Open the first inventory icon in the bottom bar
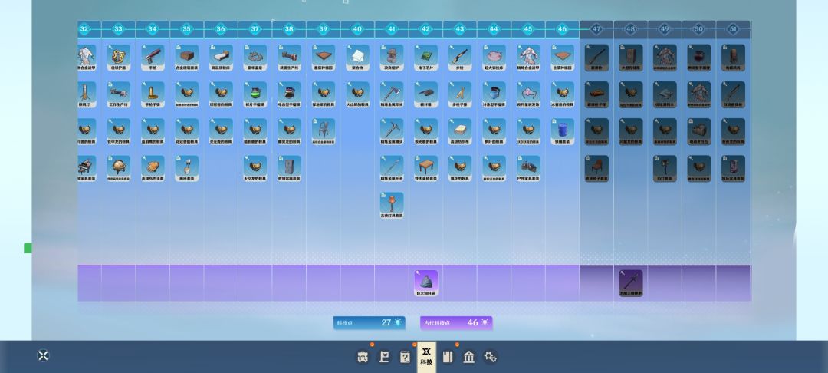The width and height of the screenshot is (828, 373). (x=363, y=357)
